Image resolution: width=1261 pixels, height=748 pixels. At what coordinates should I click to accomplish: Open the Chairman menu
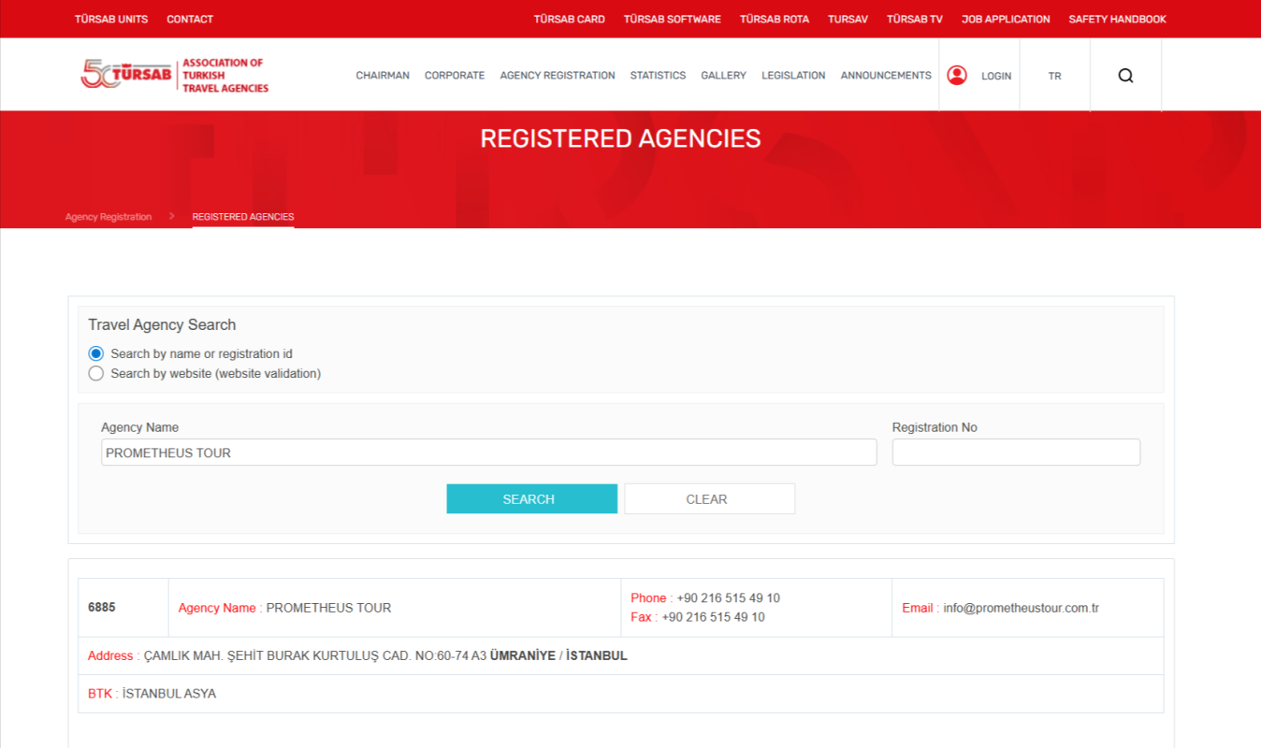(383, 76)
